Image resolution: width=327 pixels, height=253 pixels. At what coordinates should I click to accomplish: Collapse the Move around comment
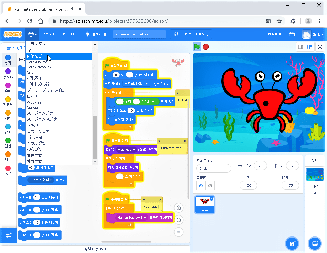coord(178,93)
